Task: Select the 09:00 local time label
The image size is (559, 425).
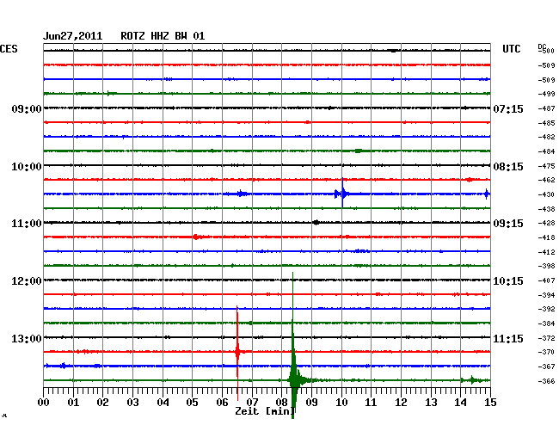Action: [27, 108]
